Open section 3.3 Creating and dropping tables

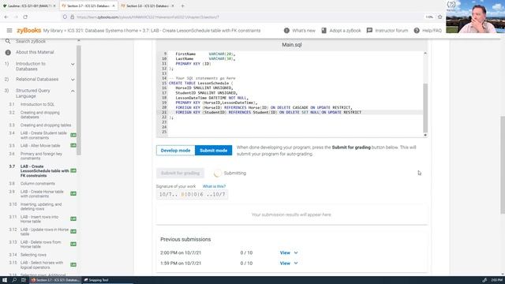[x=46, y=125]
